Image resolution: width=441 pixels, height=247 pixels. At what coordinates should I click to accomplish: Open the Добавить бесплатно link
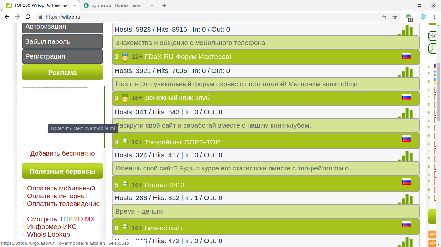pyautogui.click(x=62, y=153)
